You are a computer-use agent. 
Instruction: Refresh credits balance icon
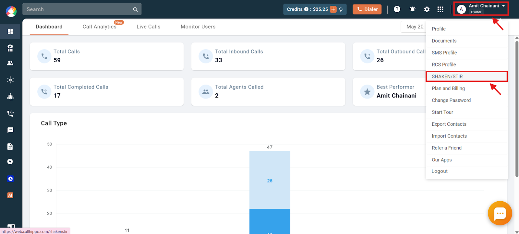pyautogui.click(x=341, y=9)
